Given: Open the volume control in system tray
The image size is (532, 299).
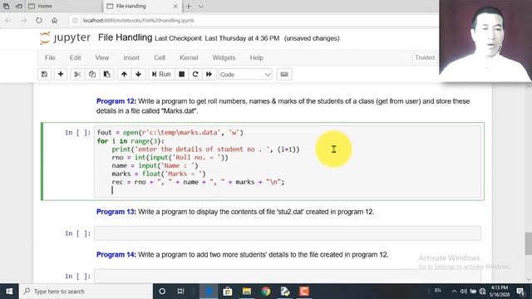Looking at the screenshot, I should 464,292.
